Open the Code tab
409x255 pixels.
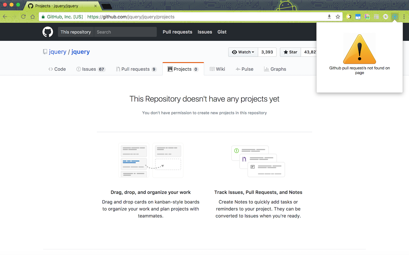(57, 69)
